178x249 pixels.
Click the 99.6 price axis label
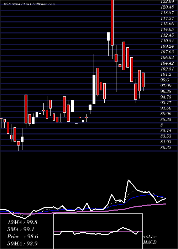click(165, 80)
